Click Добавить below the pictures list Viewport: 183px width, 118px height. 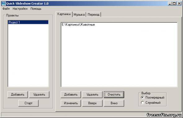pos(71,94)
